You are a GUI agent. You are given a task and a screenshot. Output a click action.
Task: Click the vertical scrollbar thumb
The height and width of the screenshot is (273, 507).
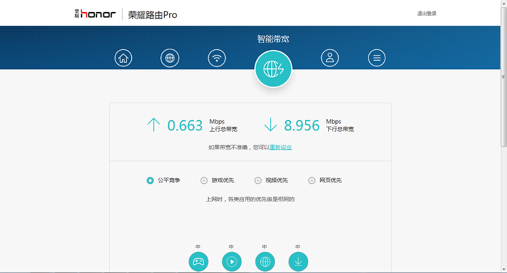503,74
